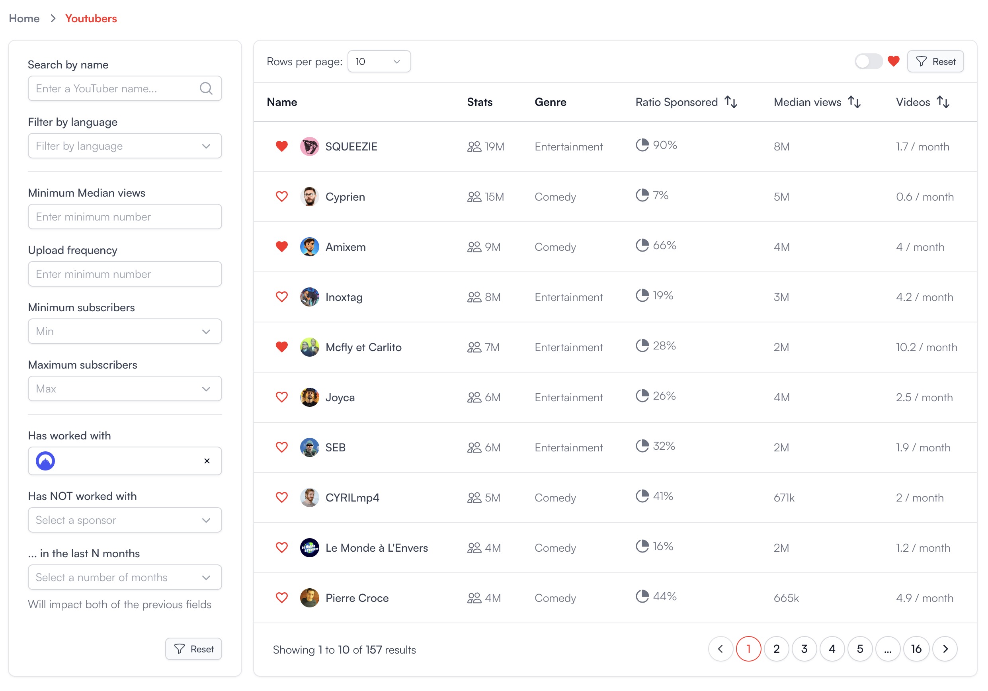988x691 pixels.
Task: Click Pierre Croce's profile picture
Action: (309, 597)
